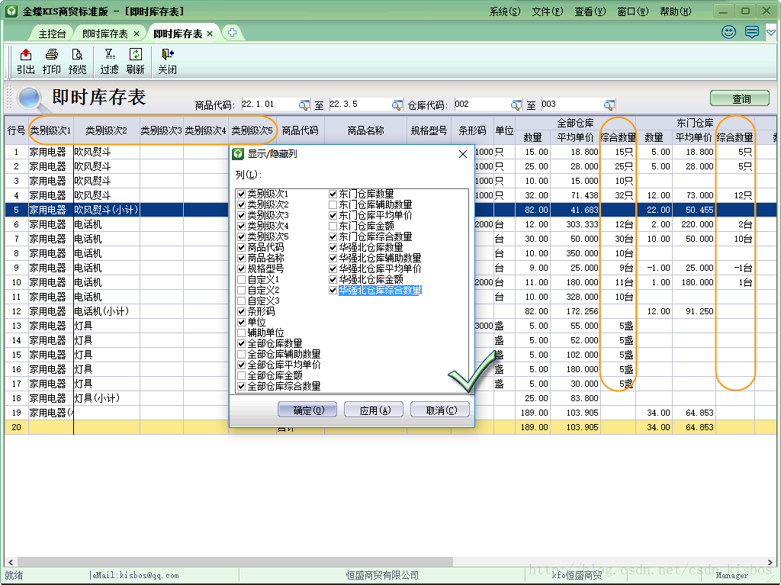Click 恒盛商贸有限公司 in status bar
This screenshot has width=781, height=585.
[x=382, y=576]
